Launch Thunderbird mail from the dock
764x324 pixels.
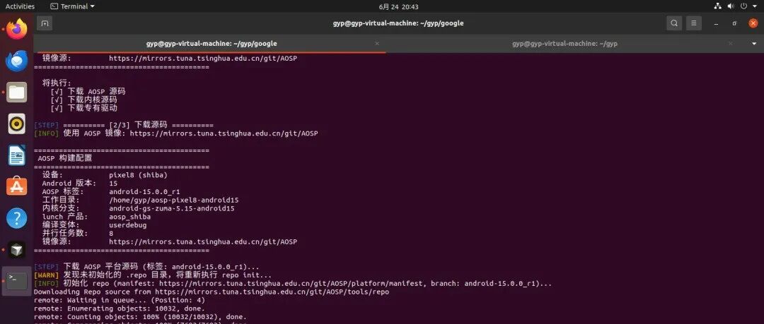[16, 61]
